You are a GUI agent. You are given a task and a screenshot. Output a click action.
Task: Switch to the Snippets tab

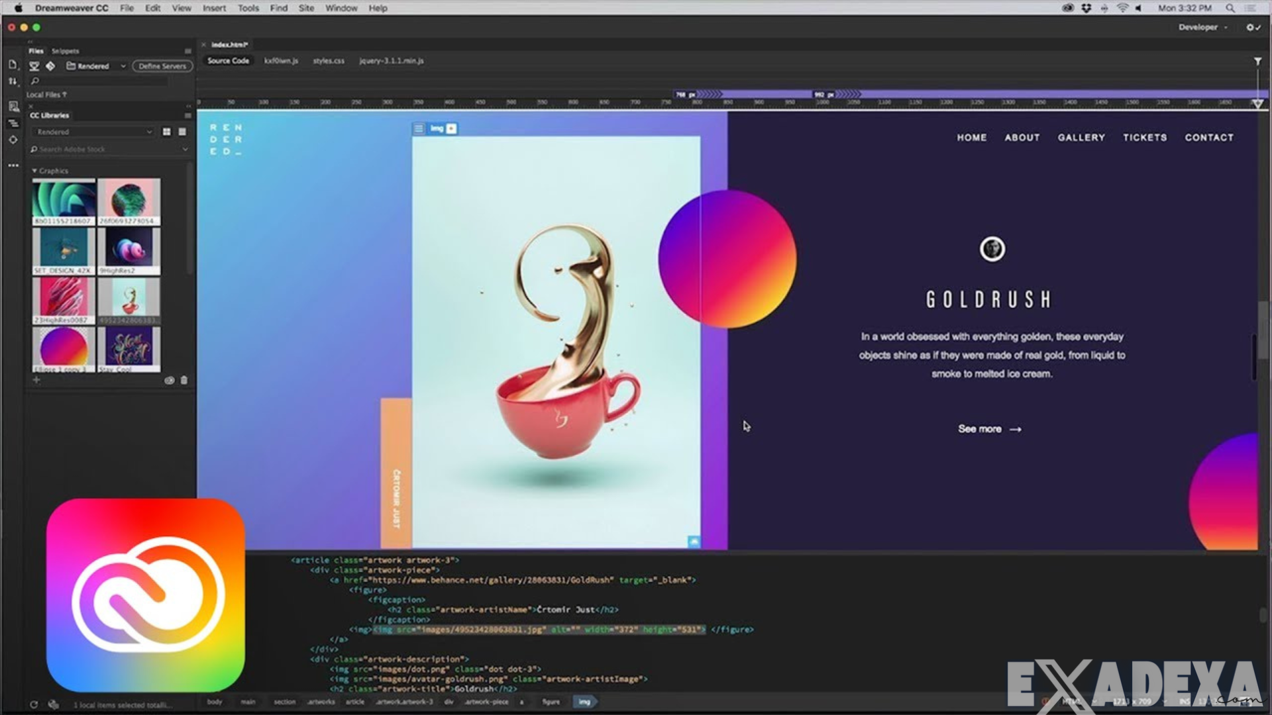(x=66, y=50)
